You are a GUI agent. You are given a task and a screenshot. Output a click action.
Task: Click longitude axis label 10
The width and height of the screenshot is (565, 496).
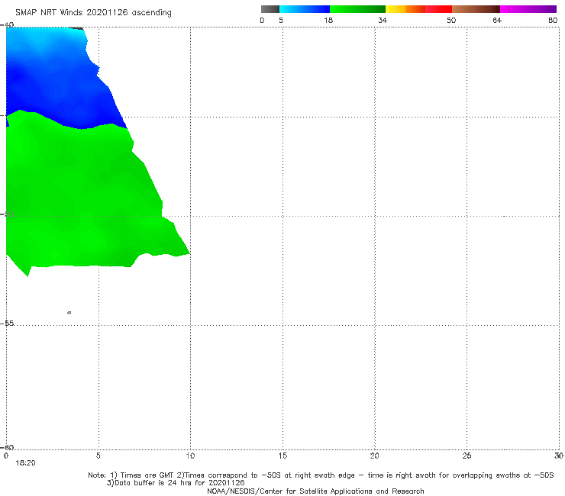pos(190,456)
